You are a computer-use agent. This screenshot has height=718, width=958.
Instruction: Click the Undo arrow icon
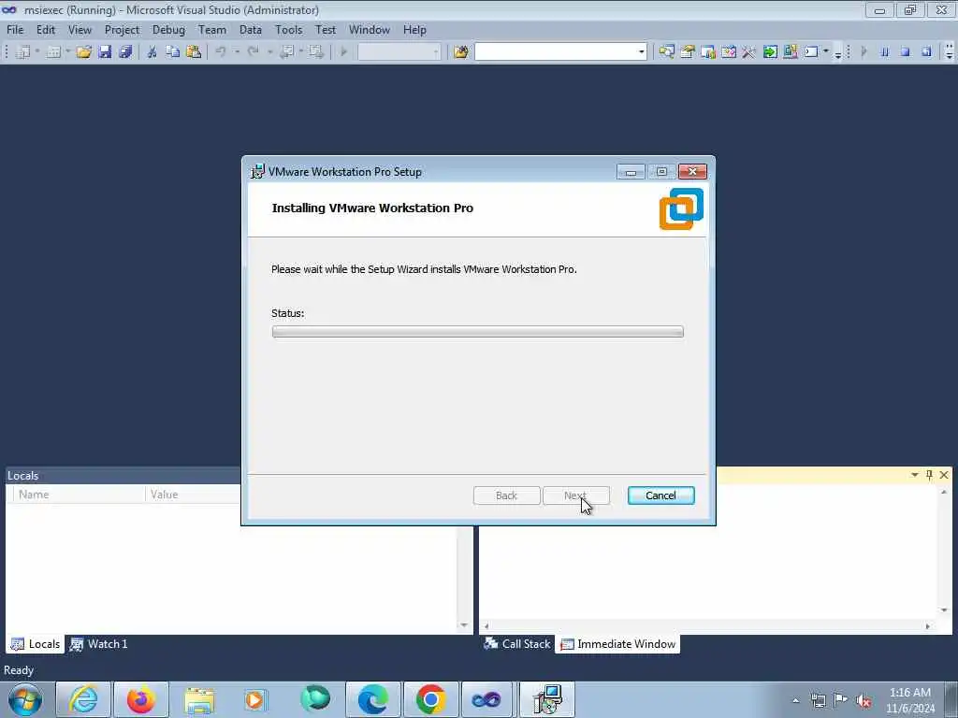[221, 52]
